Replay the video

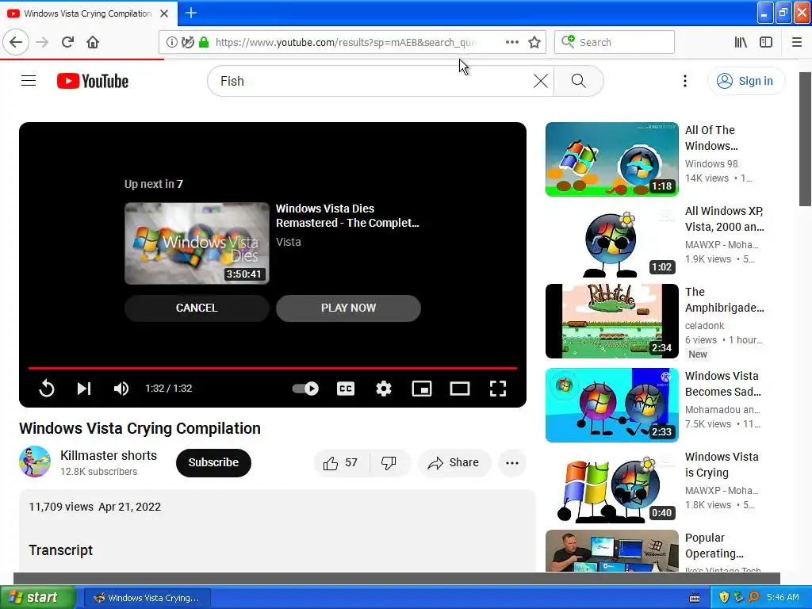pos(47,389)
